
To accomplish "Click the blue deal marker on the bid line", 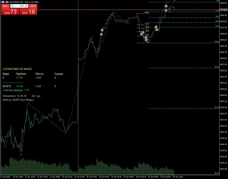I will coord(166,10).
